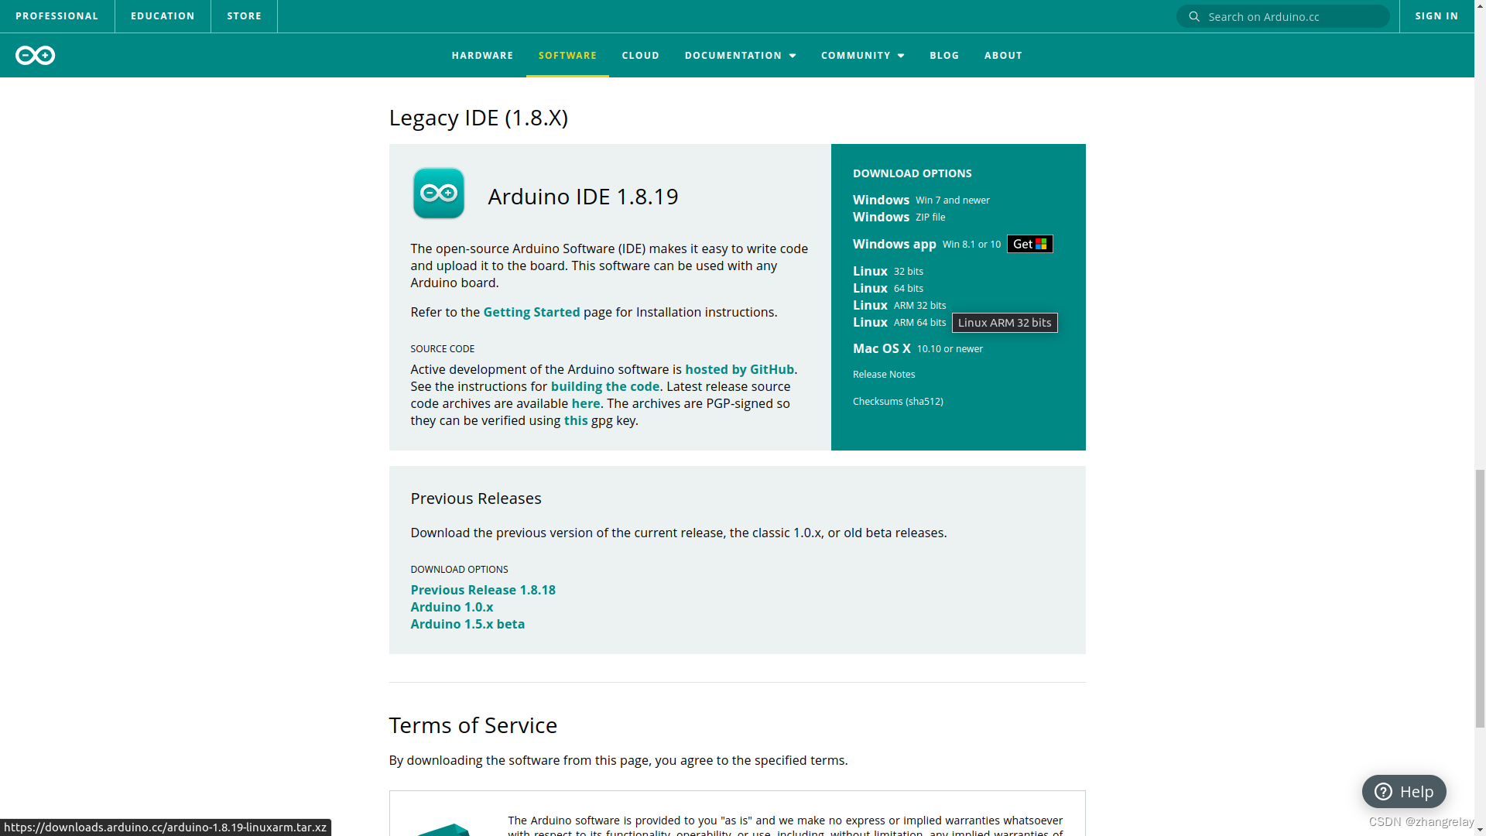
Task: Click the Arduino infinity logo in header
Action: coord(35,55)
